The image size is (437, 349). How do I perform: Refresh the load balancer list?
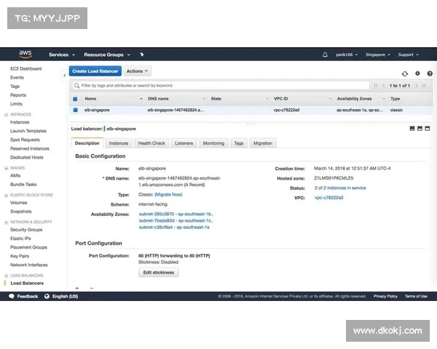click(x=405, y=73)
